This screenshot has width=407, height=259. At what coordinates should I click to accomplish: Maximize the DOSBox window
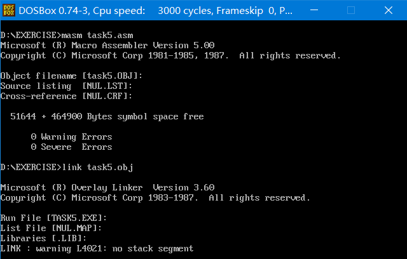click(351, 10)
